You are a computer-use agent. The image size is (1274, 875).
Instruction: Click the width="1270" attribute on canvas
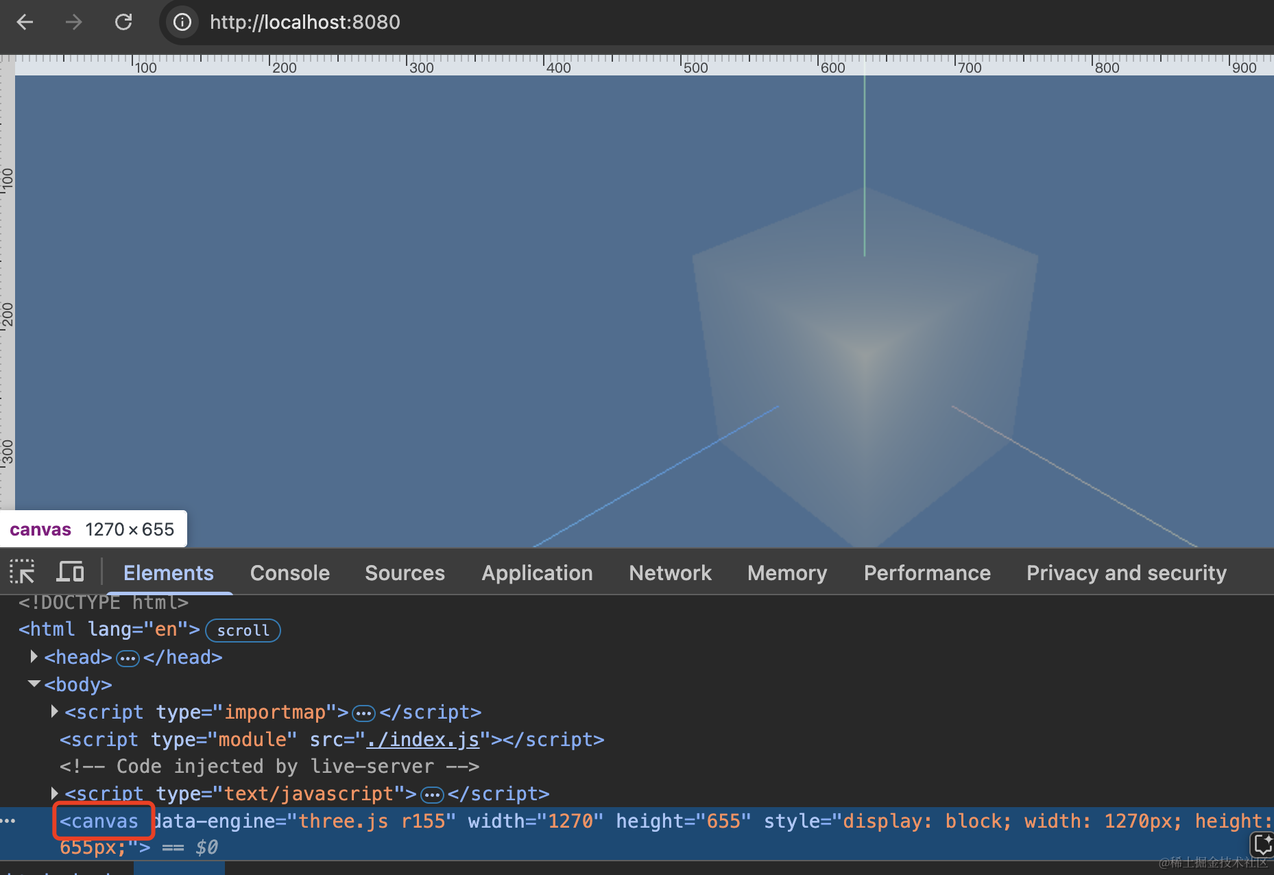click(536, 821)
